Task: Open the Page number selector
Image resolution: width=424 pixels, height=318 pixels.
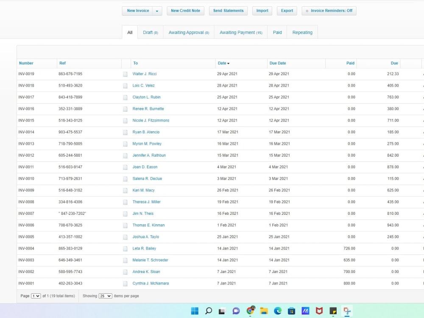Action: click(x=35, y=296)
